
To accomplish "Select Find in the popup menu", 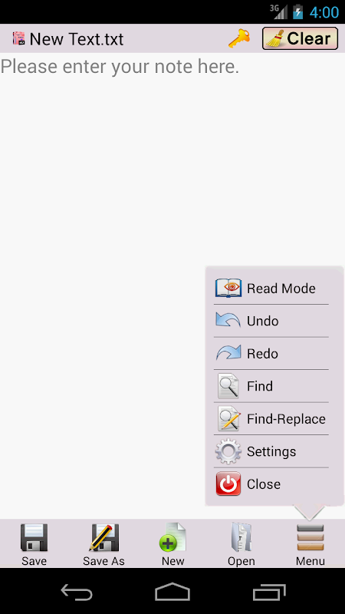I will 271,386.
